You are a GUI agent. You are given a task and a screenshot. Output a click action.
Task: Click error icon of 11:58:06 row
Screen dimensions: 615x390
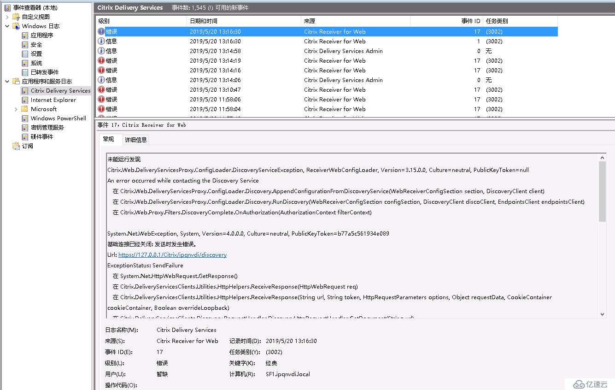pos(101,100)
